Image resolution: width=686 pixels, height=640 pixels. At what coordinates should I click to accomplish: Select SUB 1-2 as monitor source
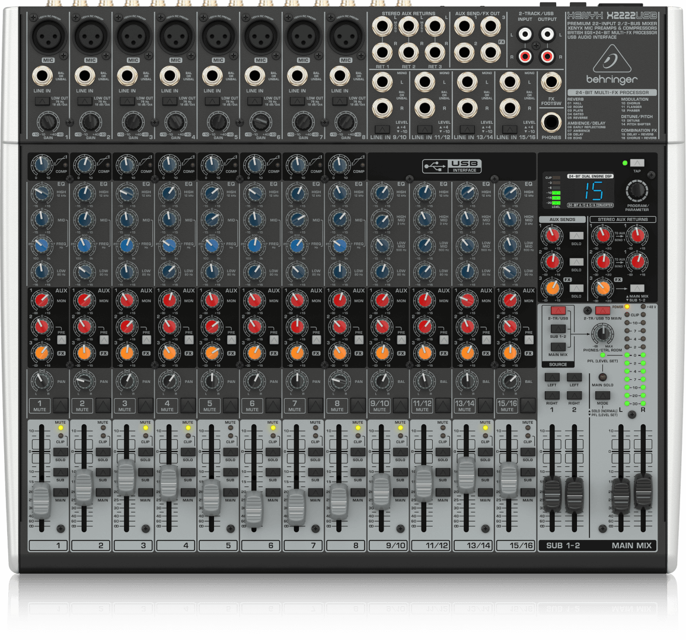click(x=557, y=329)
